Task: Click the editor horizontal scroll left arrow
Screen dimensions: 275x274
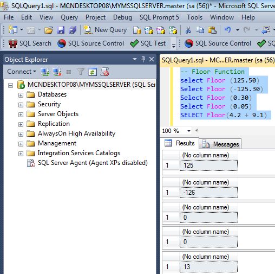Action: (197, 130)
